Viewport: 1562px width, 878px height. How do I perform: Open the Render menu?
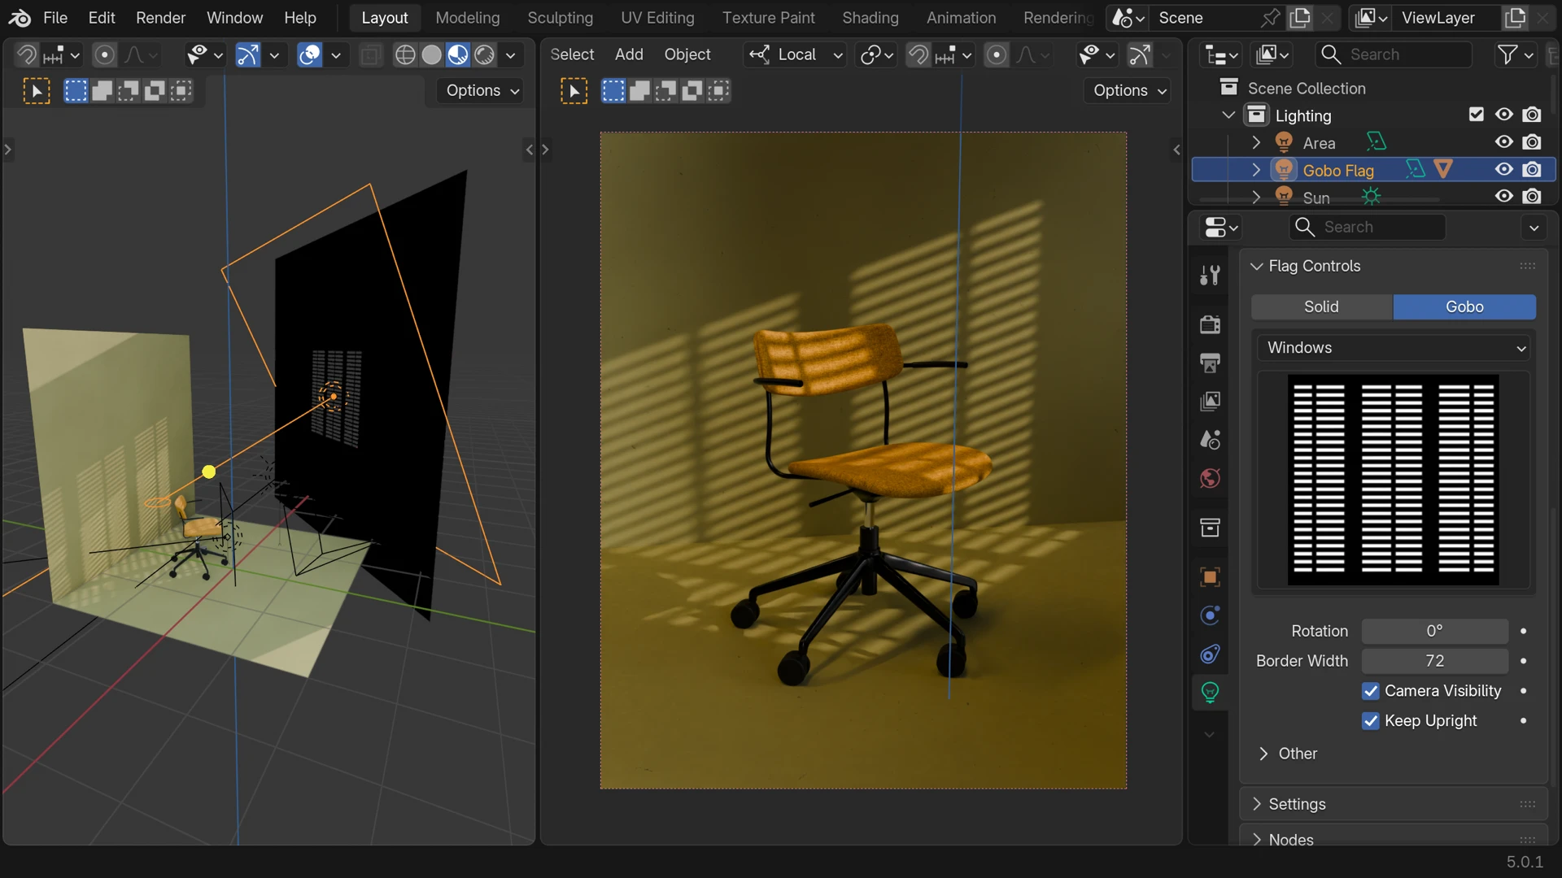pyautogui.click(x=160, y=17)
